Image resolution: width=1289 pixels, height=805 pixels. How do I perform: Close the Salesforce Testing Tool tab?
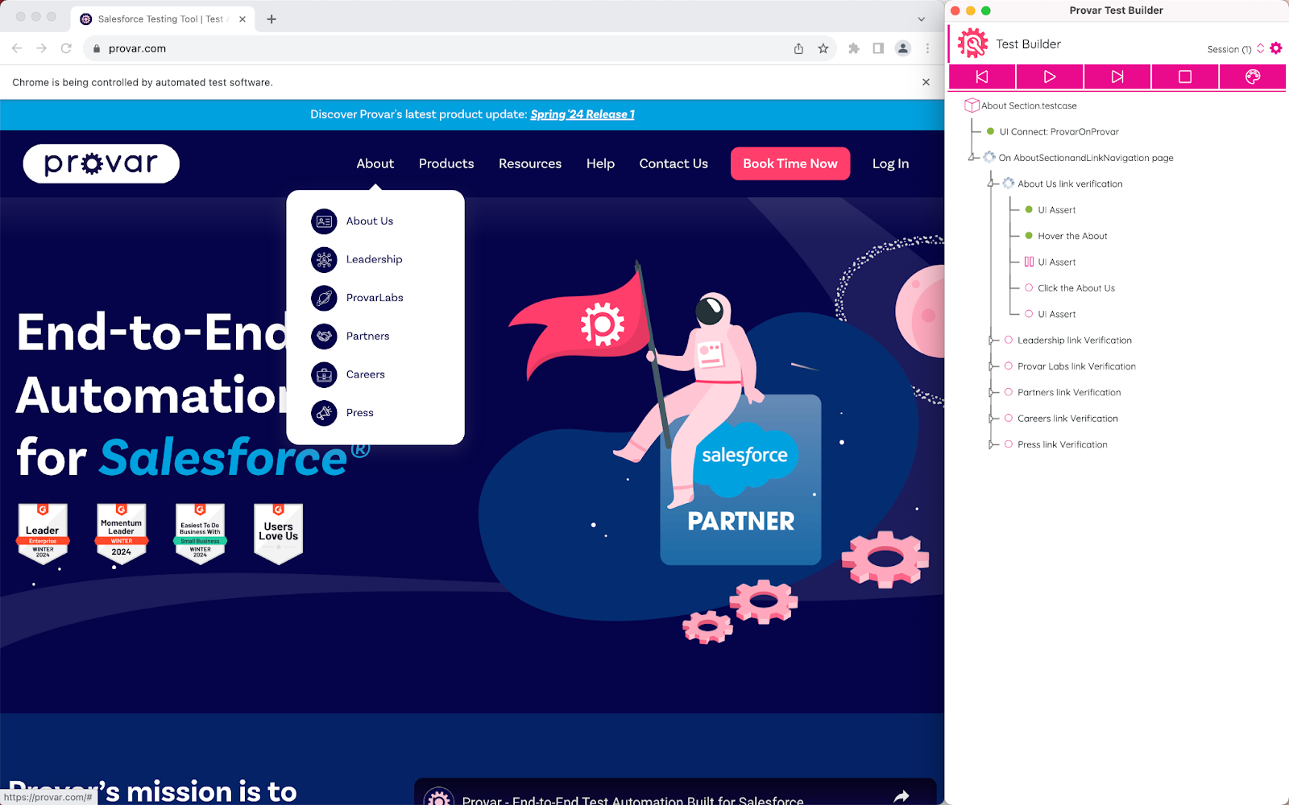tap(242, 19)
